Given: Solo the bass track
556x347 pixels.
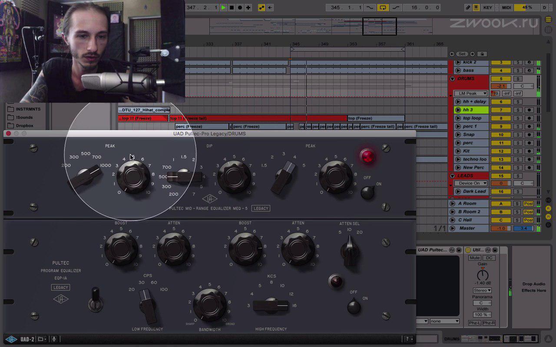Looking at the screenshot, I should (518, 70).
